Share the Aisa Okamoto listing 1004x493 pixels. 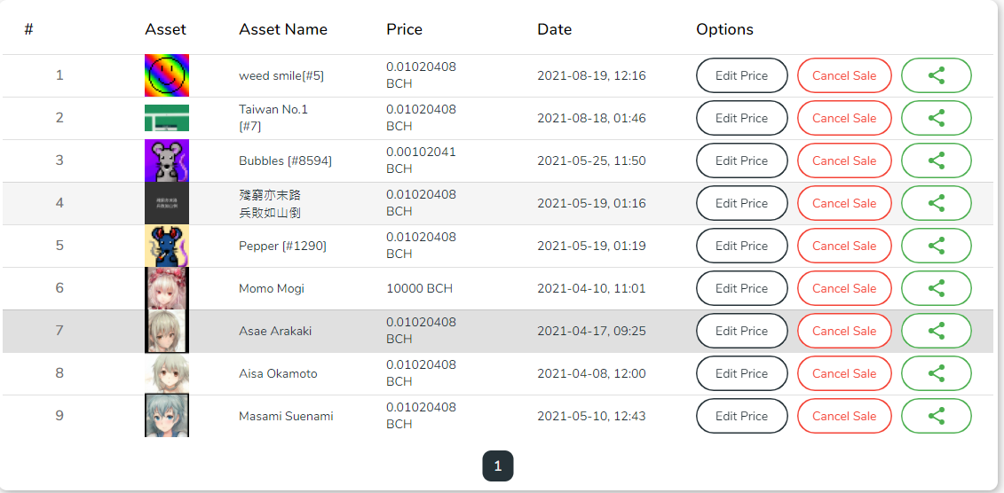tap(937, 373)
